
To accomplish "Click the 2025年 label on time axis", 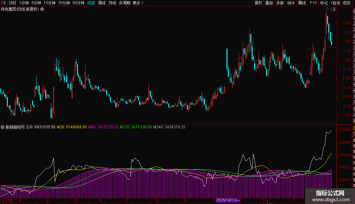I will tap(7, 201).
